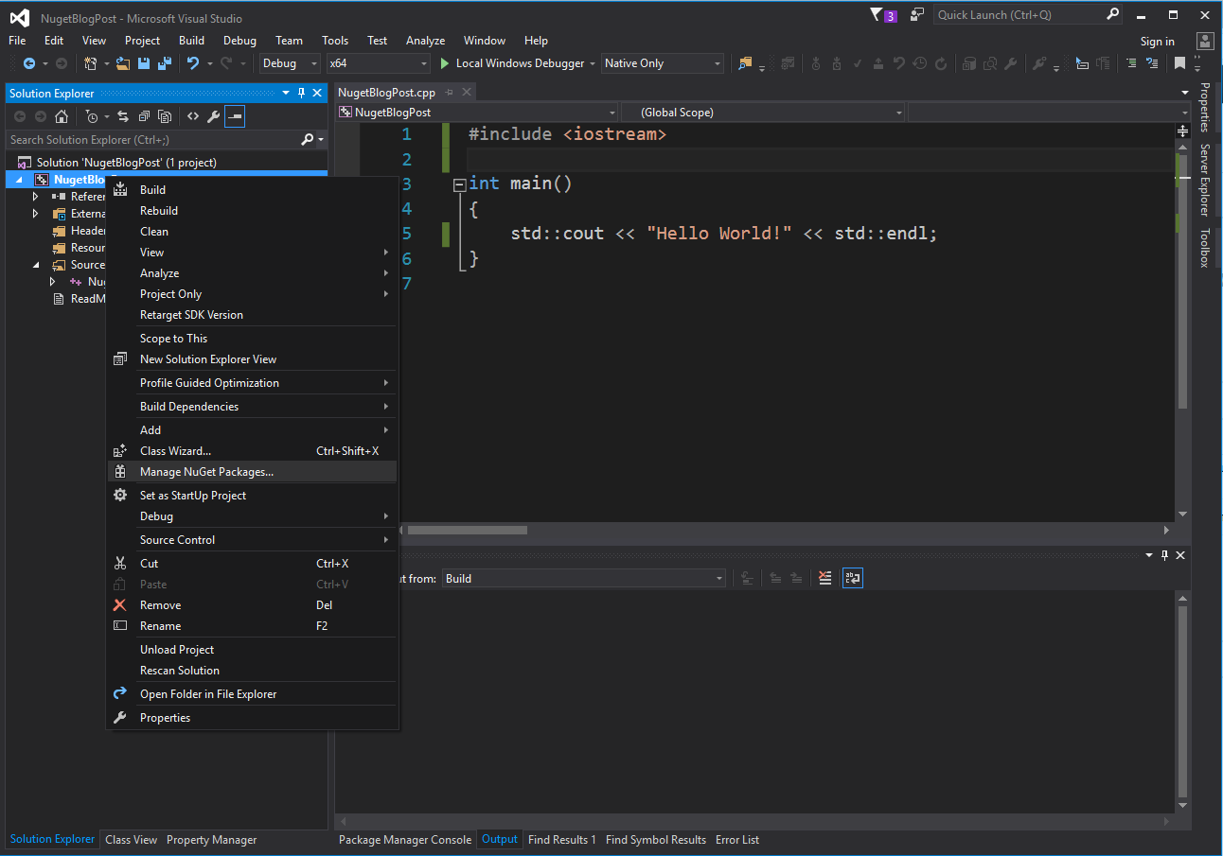
Task: Switch to the Package Manager Console tab
Action: pyautogui.click(x=404, y=839)
